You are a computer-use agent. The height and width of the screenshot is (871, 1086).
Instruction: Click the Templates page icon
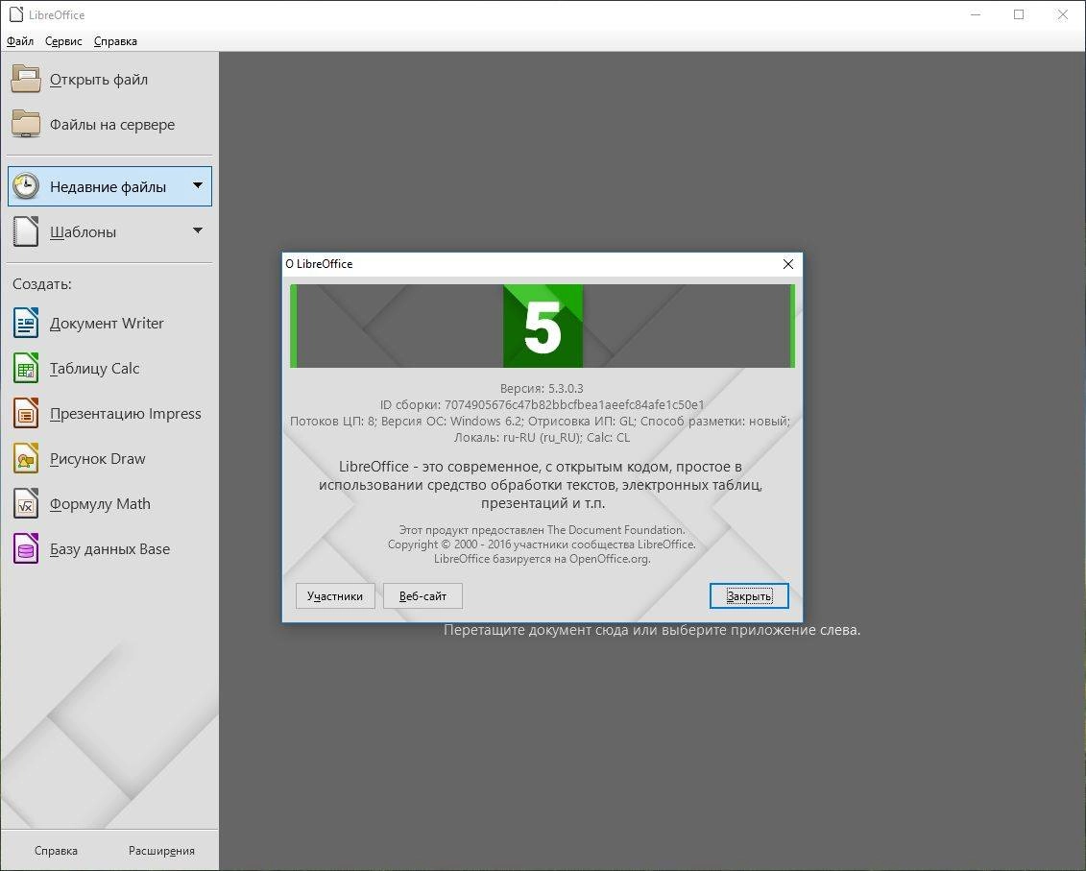click(x=26, y=231)
